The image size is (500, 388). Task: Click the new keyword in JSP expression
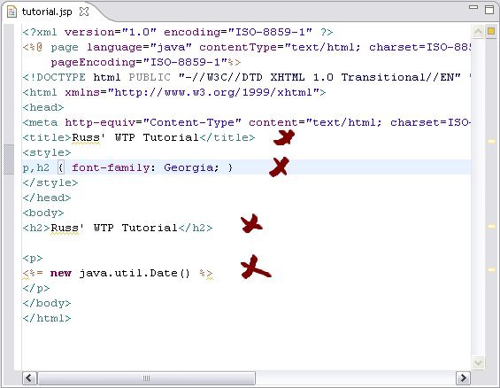[x=60, y=274]
